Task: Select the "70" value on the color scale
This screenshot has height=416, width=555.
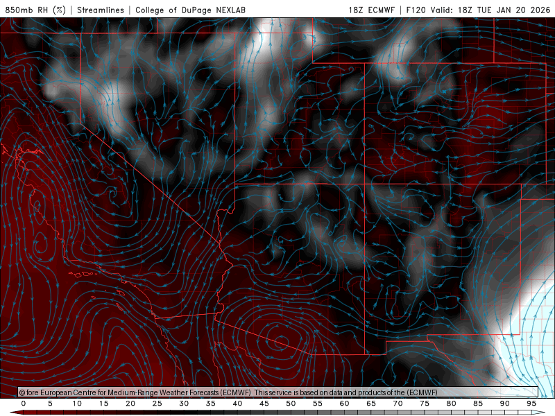Action: (398, 404)
